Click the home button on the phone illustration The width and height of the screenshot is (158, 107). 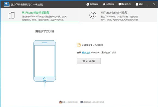(44, 79)
